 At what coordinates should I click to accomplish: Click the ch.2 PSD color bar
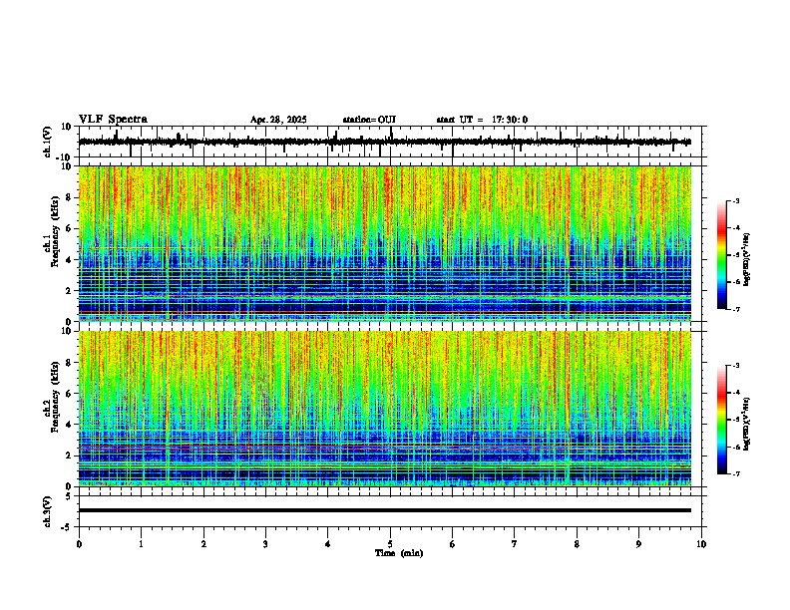(x=722, y=420)
